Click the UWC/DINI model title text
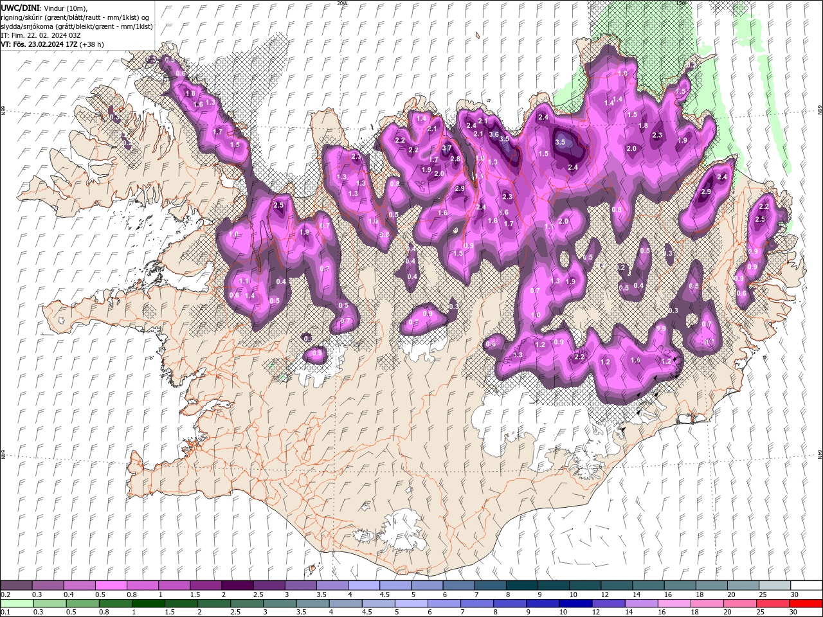The width and height of the screenshot is (823, 617). [20, 8]
